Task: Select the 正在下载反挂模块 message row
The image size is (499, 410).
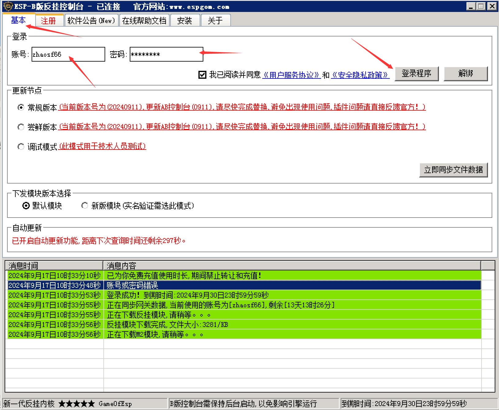Action: tap(244, 315)
